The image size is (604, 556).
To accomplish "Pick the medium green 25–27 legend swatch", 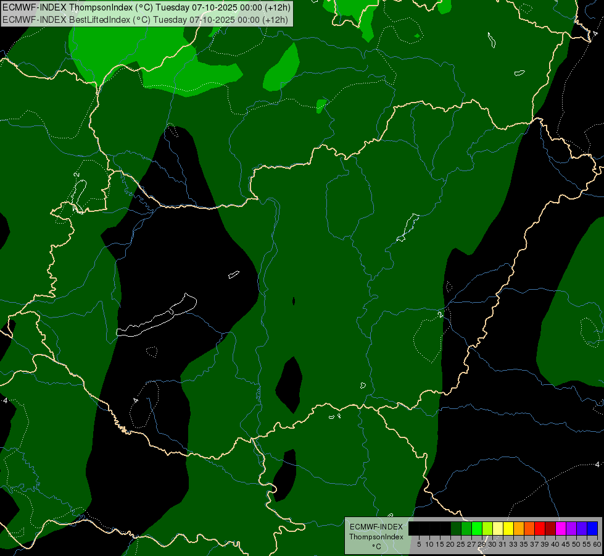I will pyautogui.click(x=466, y=528).
